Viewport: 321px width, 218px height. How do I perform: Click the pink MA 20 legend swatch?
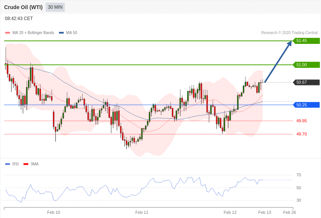8,33
